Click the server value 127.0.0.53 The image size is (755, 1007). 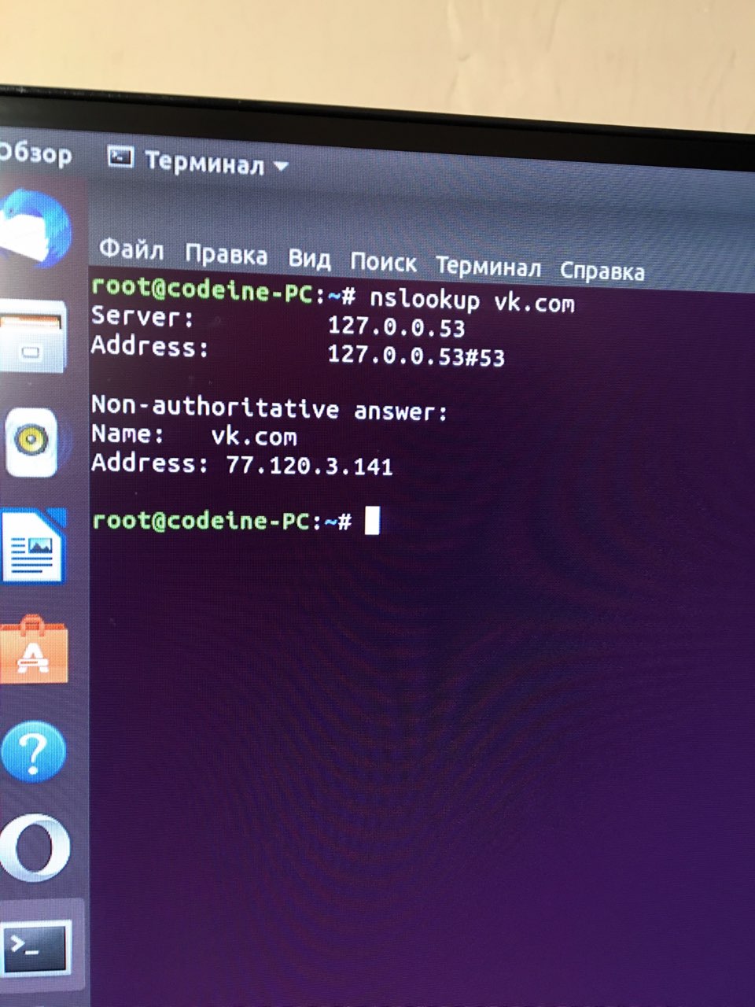pos(396,326)
